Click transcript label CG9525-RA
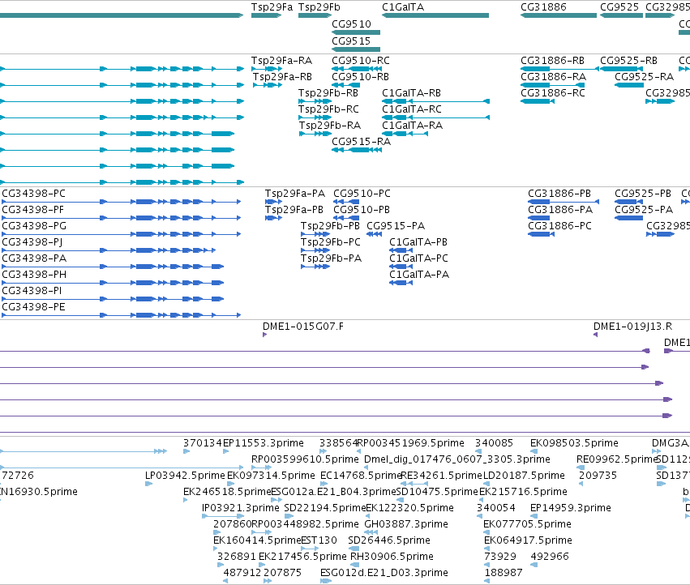This screenshot has height=585, width=690. [x=645, y=76]
